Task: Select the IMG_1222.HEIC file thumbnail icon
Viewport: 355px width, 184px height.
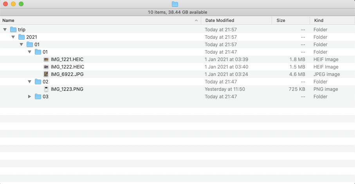Action: click(46, 67)
